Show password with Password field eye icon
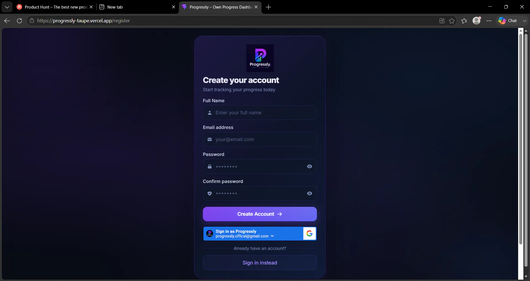Image resolution: width=530 pixels, height=281 pixels. 309,166
